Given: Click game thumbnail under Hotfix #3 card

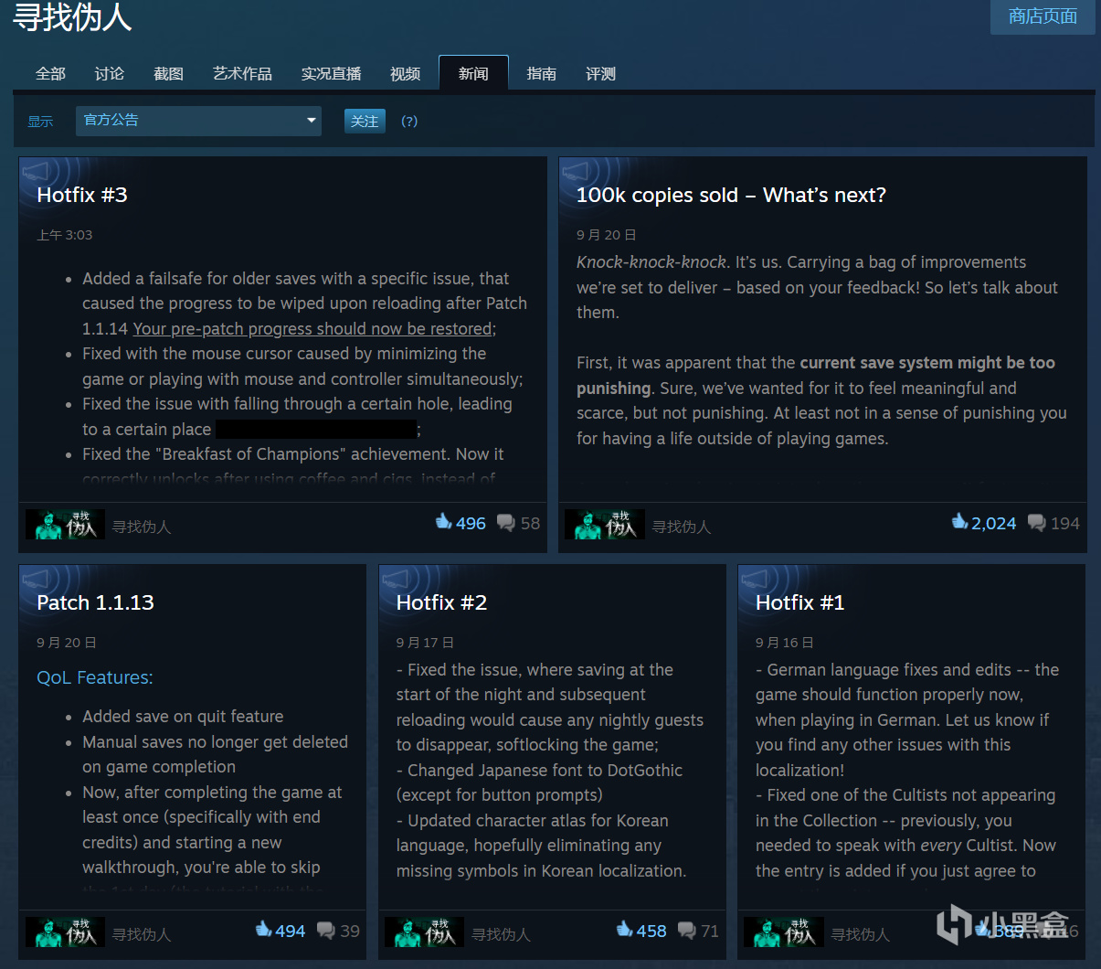Looking at the screenshot, I should coord(65,525).
